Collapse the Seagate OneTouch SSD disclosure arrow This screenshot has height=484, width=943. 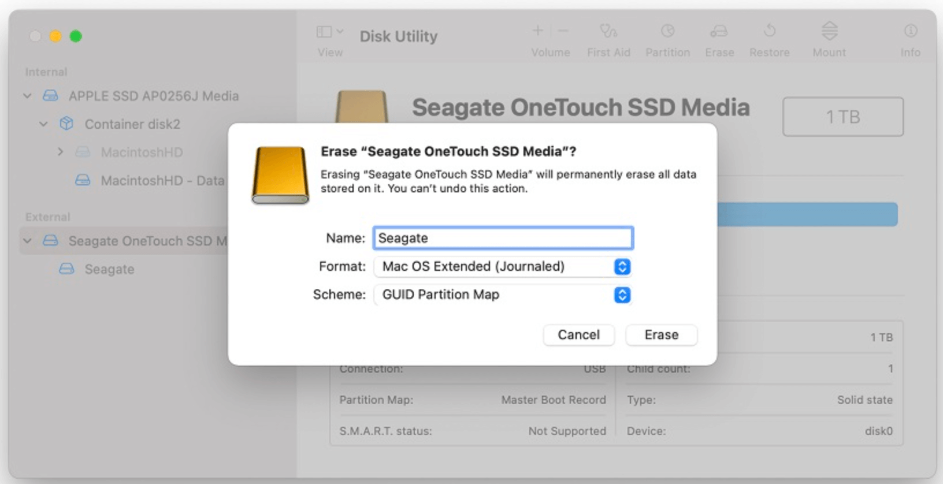pyautogui.click(x=27, y=241)
